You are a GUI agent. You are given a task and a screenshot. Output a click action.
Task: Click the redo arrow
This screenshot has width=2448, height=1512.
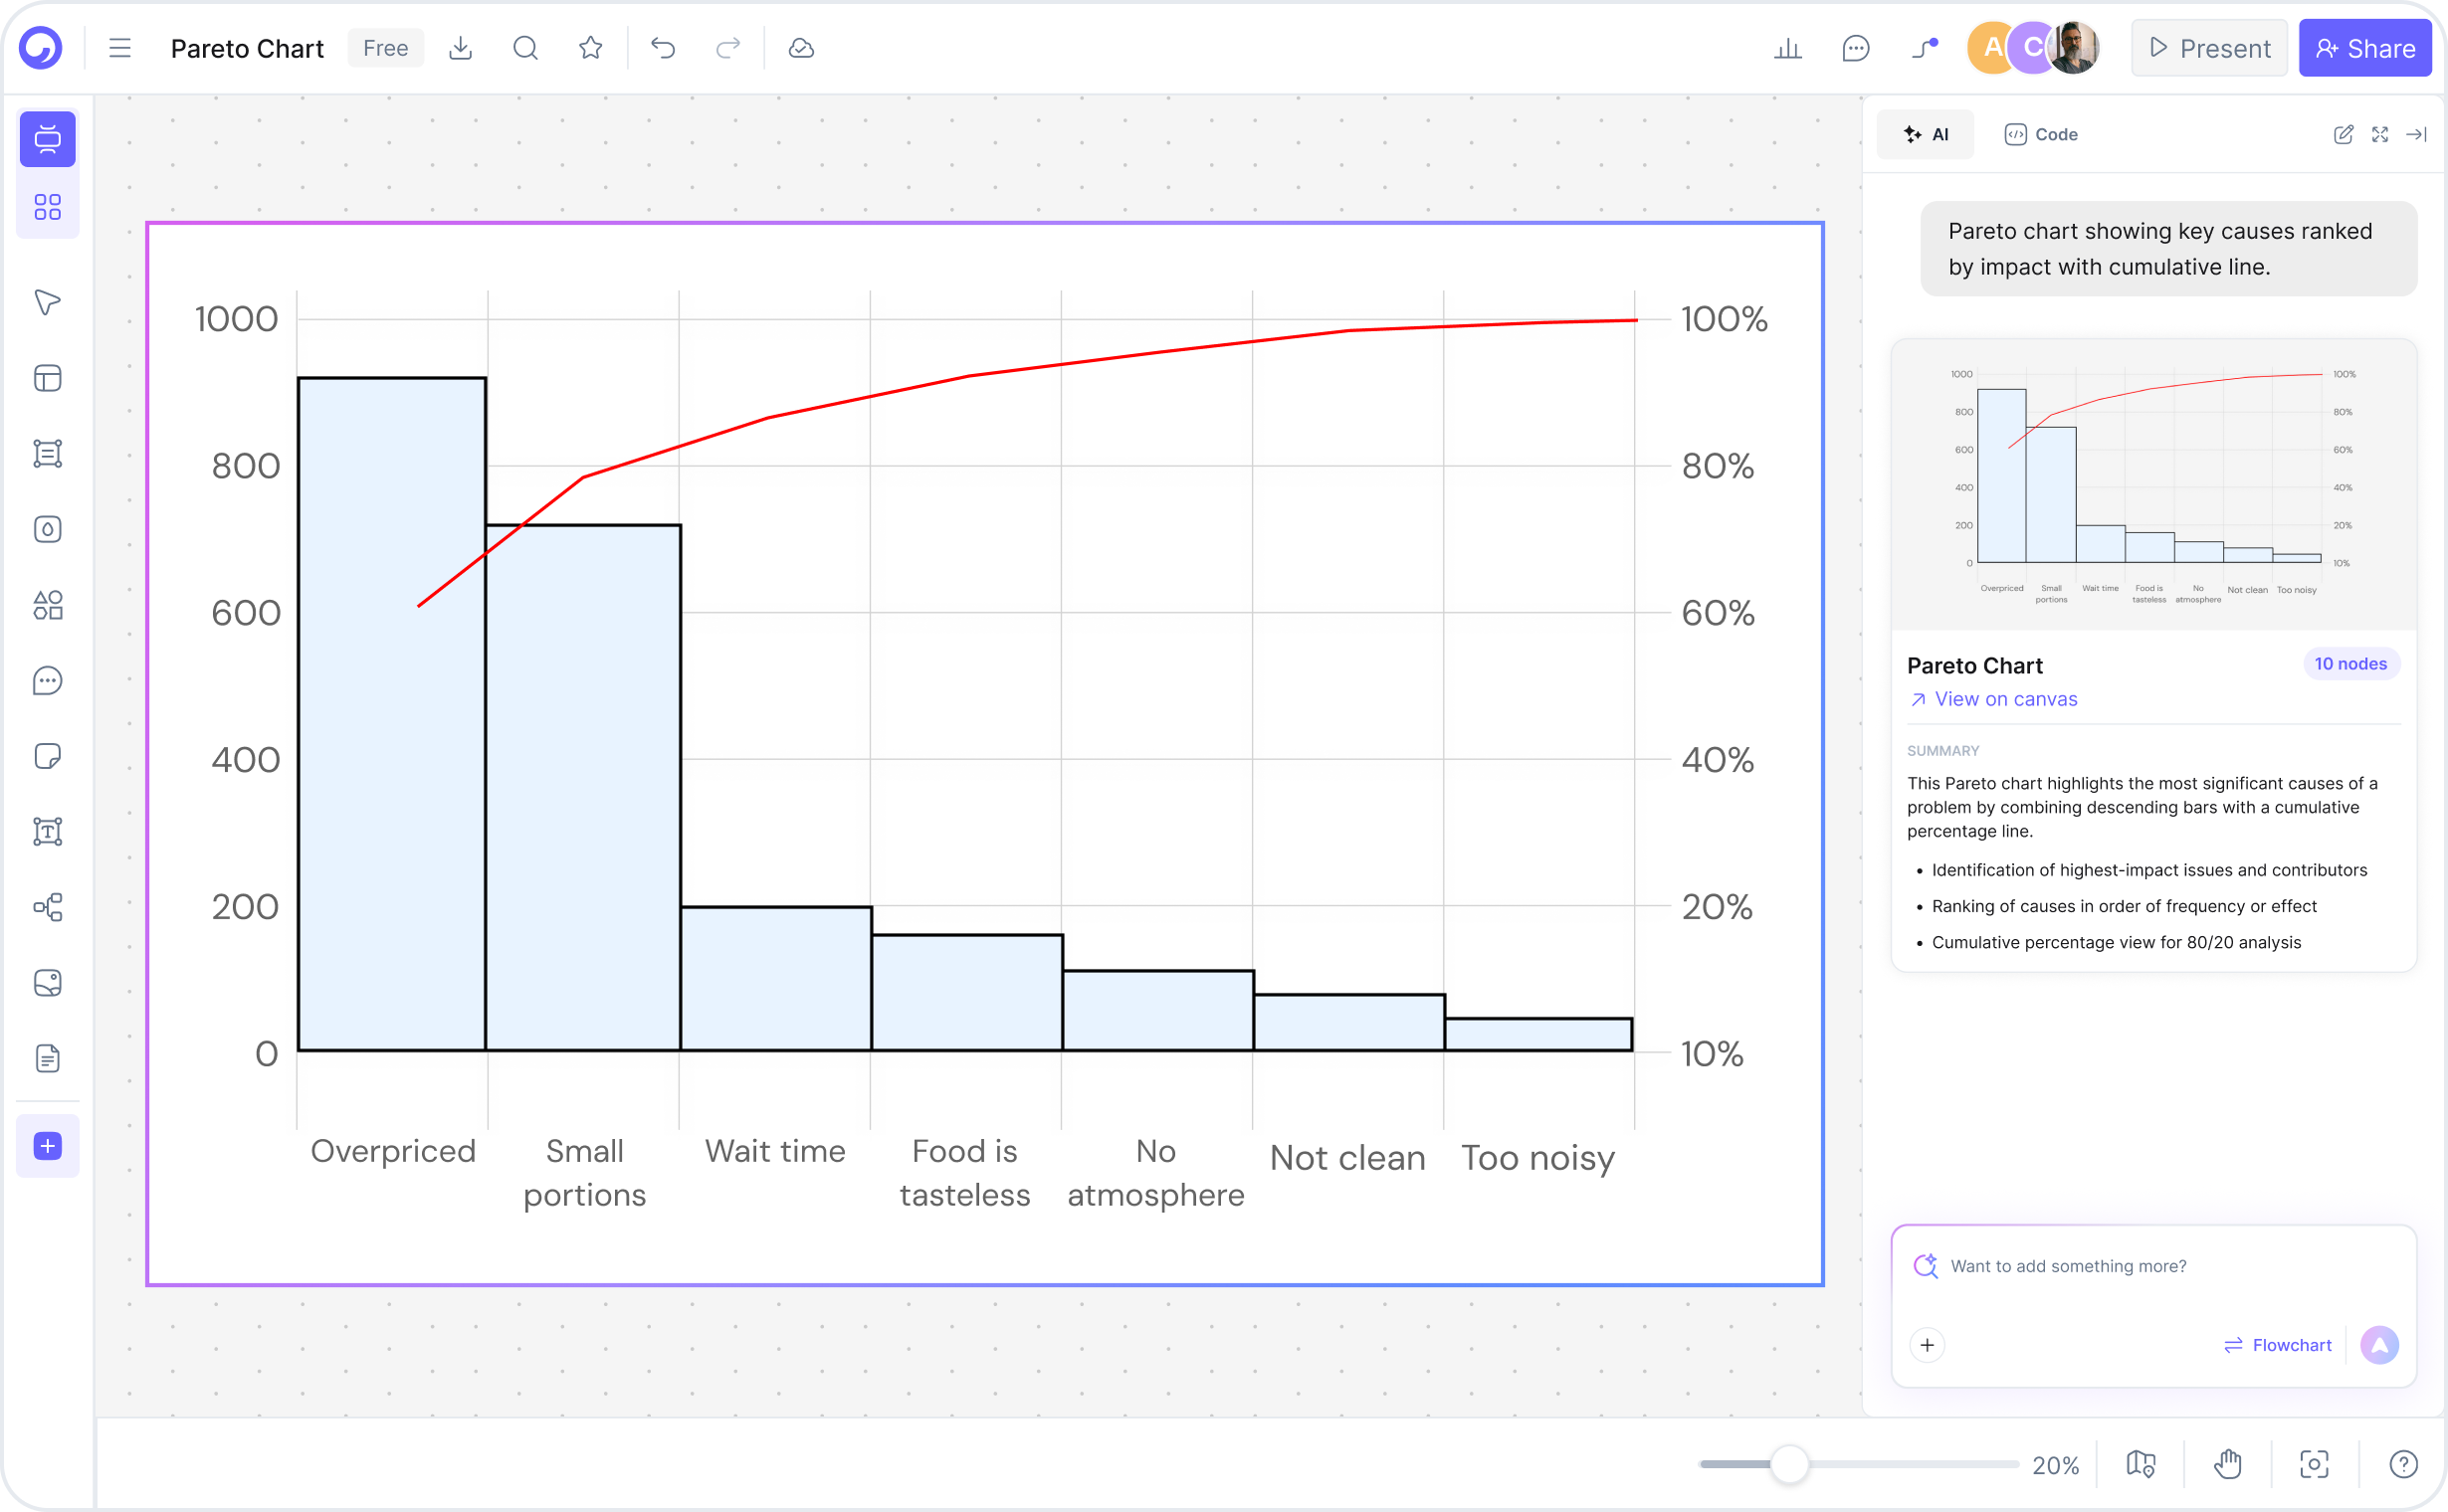pos(728,48)
